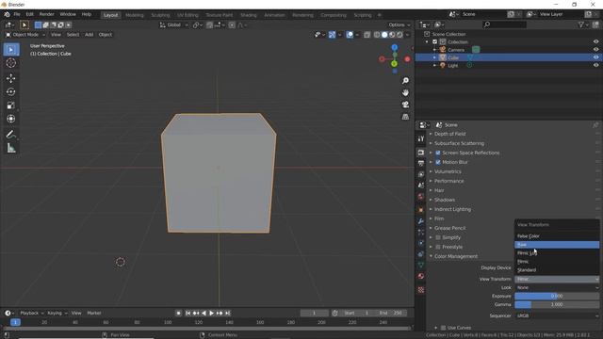The image size is (603, 339).
Task: Jump to timeline end button
Action: [228, 314]
